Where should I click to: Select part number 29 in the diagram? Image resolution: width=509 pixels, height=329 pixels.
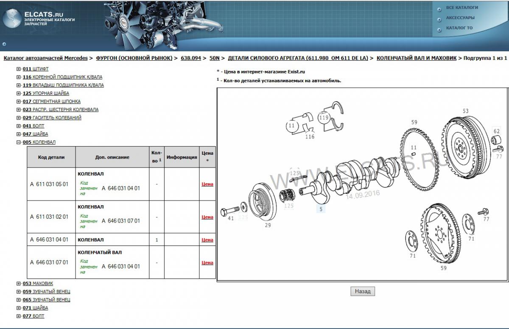[x=268, y=225]
